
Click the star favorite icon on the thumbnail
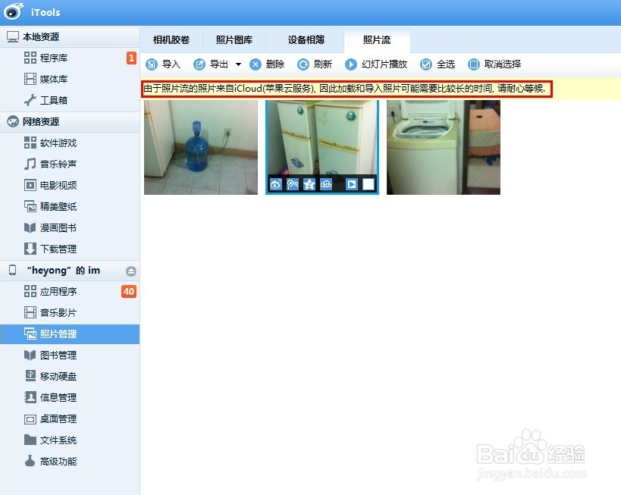point(309,183)
